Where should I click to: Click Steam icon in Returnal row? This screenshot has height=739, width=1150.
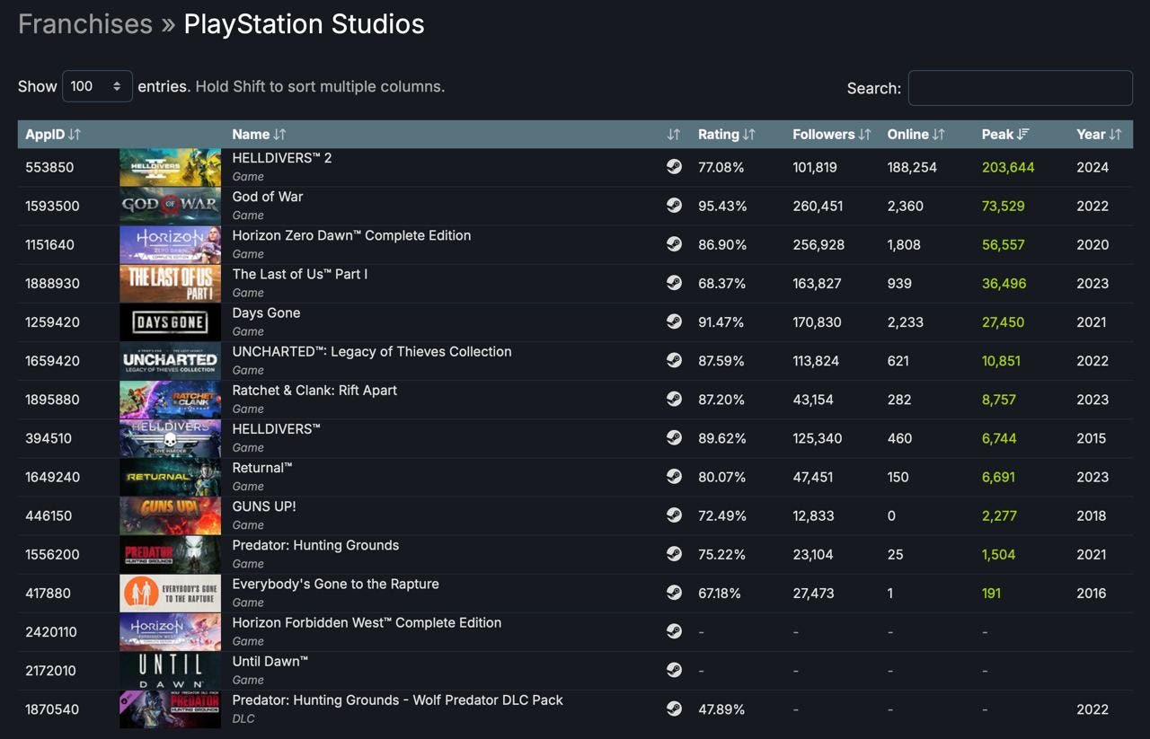coord(674,477)
